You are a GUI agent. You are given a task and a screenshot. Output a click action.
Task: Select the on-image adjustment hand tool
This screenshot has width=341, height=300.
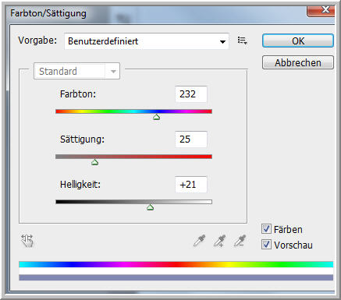pyautogui.click(x=27, y=241)
